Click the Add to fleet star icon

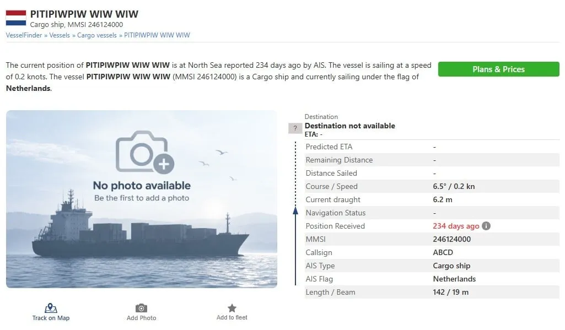(232, 308)
